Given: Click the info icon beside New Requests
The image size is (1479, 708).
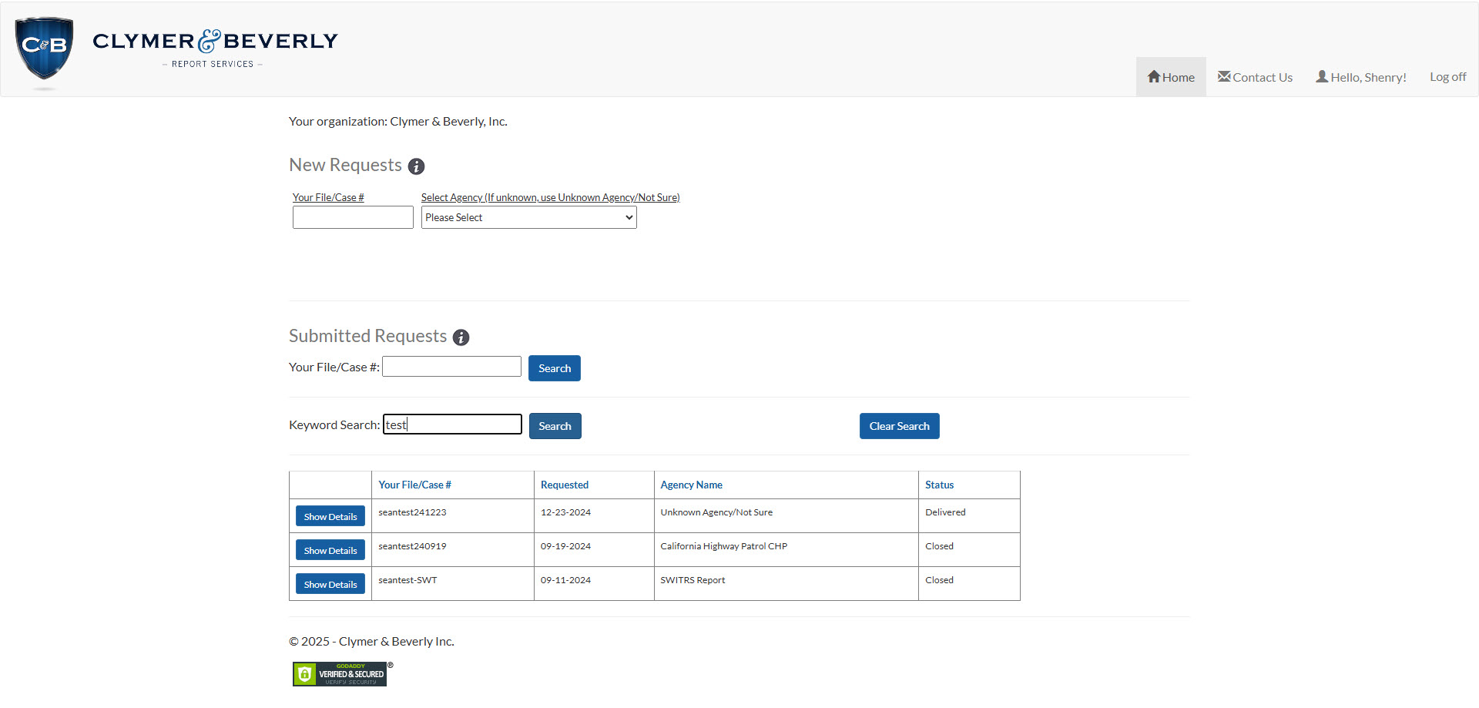Looking at the screenshot, I should point(417,166).
